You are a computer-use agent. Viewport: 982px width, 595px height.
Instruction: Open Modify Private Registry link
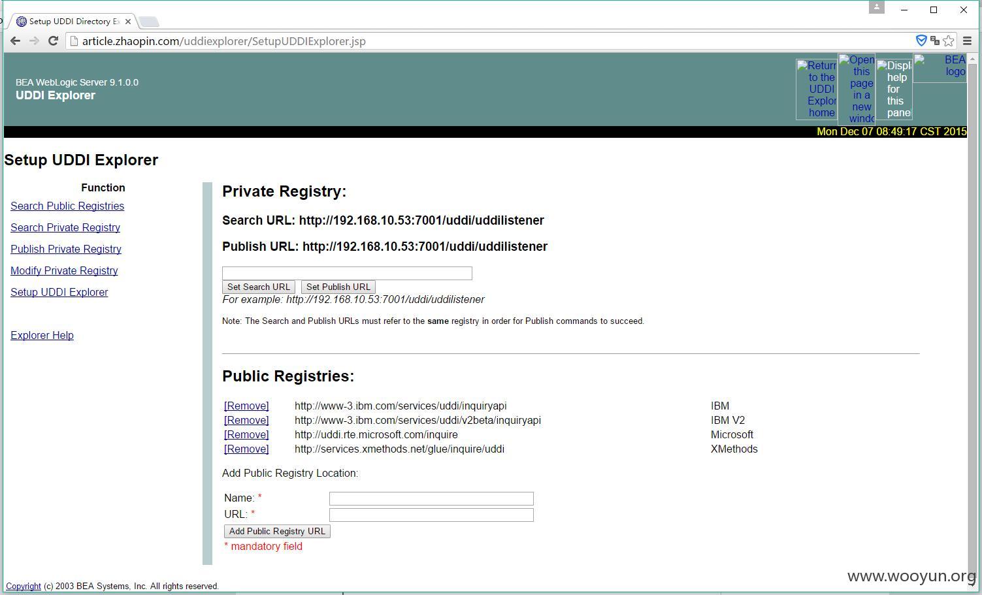[x=64, y=271]
